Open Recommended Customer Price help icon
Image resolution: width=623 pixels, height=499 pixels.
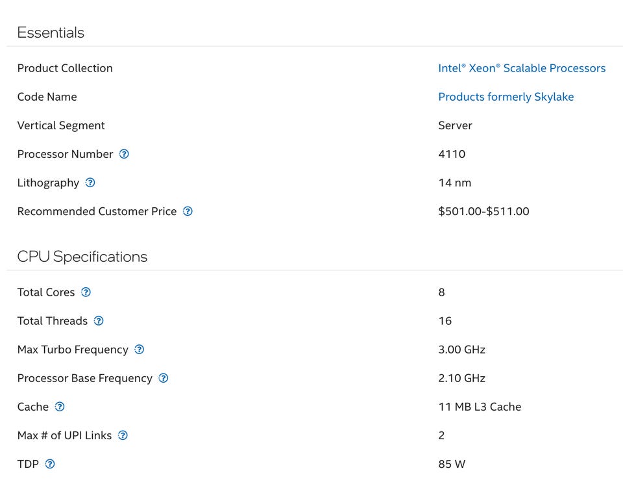click(x=188, y=211)
